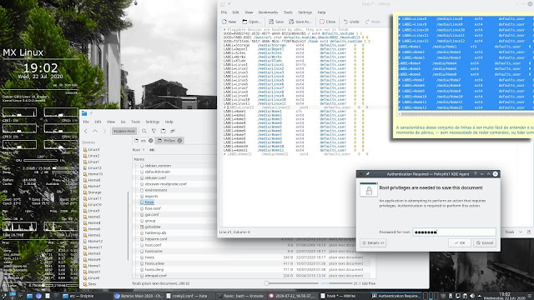Open the File menu in KWrite

point(224,12)
